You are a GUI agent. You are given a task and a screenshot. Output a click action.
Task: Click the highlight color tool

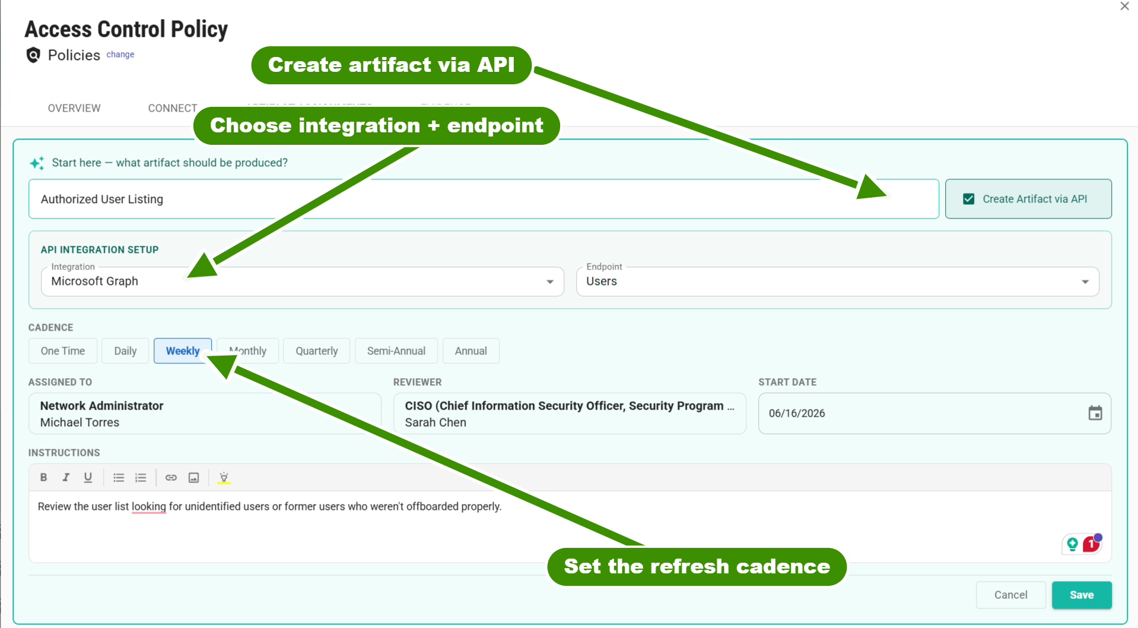(224, 478)
